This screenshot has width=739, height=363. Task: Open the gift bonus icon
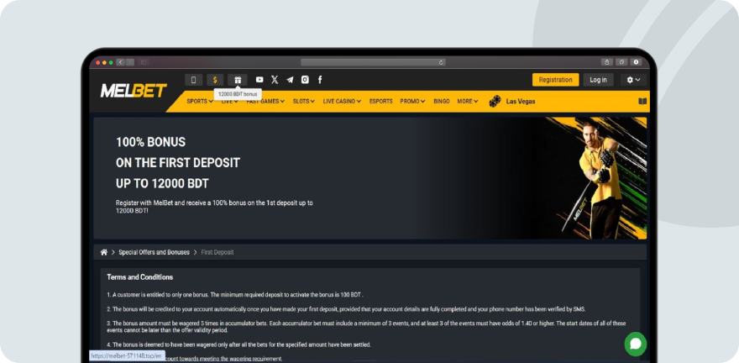(238, 80)
